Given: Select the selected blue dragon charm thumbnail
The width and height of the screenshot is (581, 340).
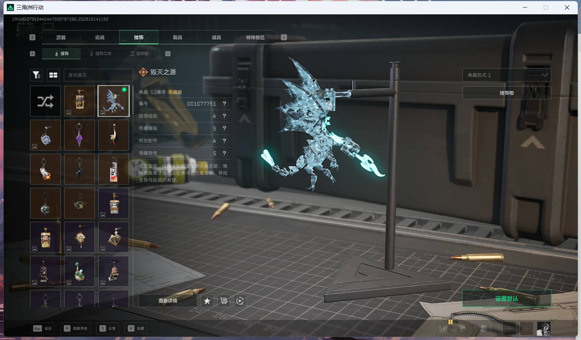Looking at the screenshot, I should pyautogui.click(x=113, y=101).
